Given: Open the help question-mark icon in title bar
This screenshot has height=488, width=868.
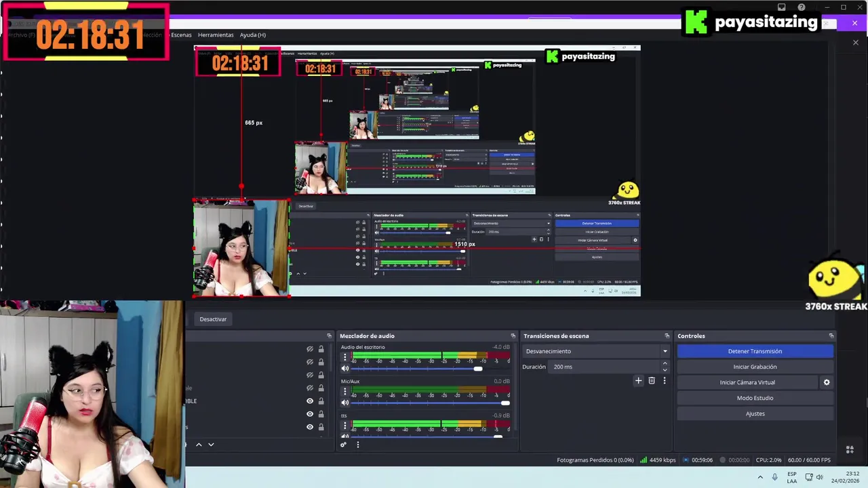Looking at the screenshot, I should [802, 7].
